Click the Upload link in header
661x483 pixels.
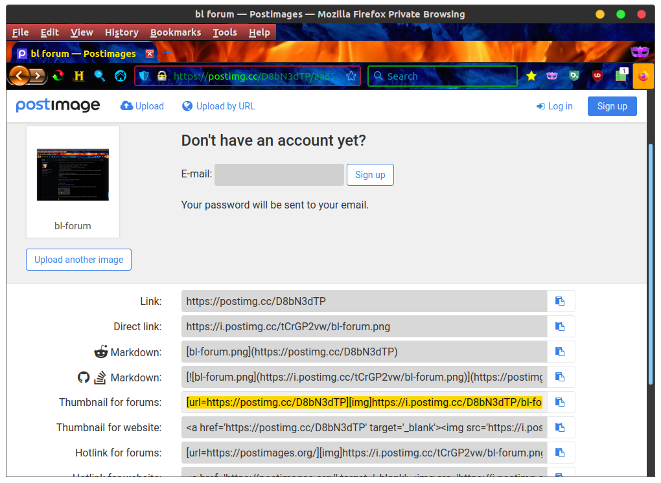[142, 106]
